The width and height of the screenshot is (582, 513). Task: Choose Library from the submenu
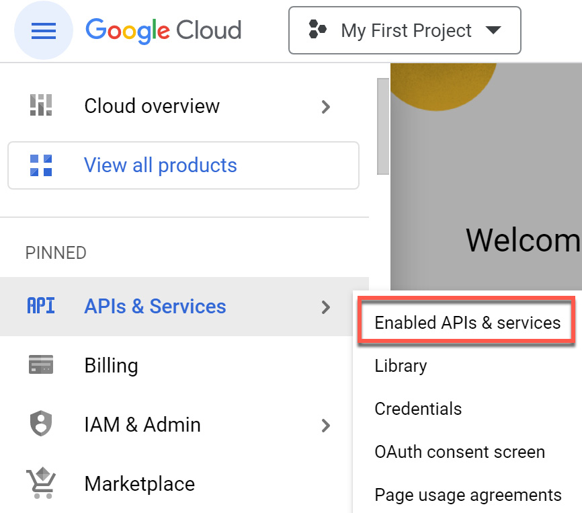pos(467,366)
